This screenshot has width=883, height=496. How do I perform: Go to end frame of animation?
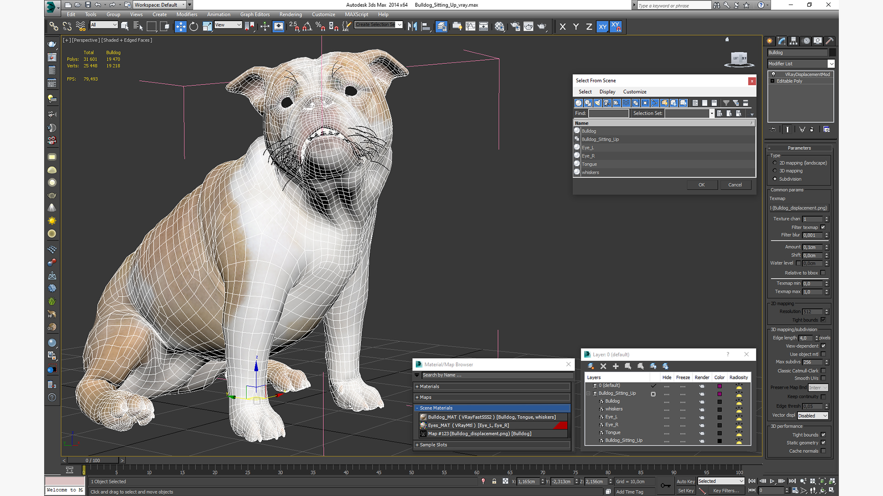point(792,481)
